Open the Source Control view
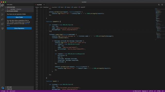This screenshot has width=165, height=92. pos(2,15)
